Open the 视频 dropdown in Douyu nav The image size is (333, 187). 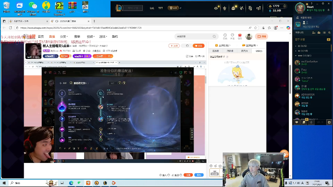click(x=91, y=37)
